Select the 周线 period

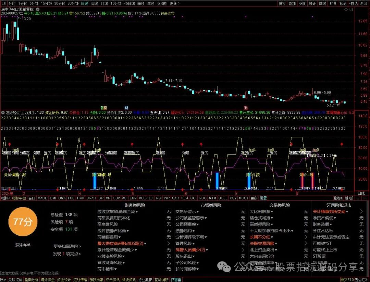(x=95, y=3)
